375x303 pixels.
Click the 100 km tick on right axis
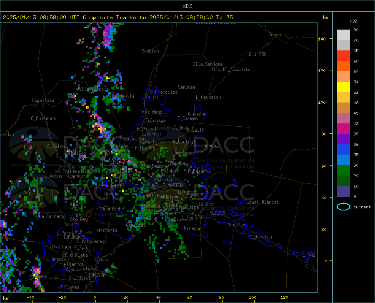(x=322, y=102)
